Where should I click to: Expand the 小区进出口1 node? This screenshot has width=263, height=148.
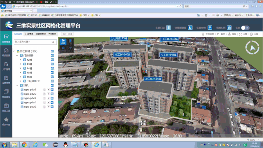[x=20, y=81]
